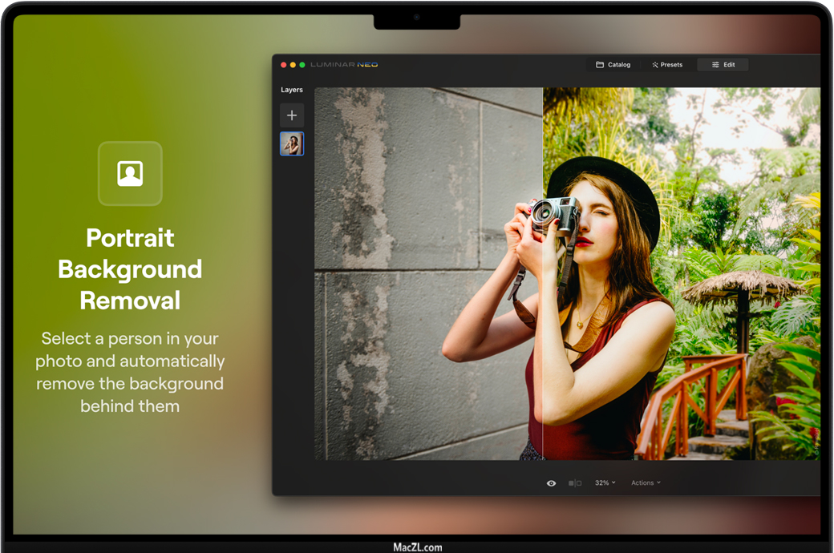This screenshot has width=834, height=553.
Task: Switch to the Presets tab
Action: pos(667,65)
